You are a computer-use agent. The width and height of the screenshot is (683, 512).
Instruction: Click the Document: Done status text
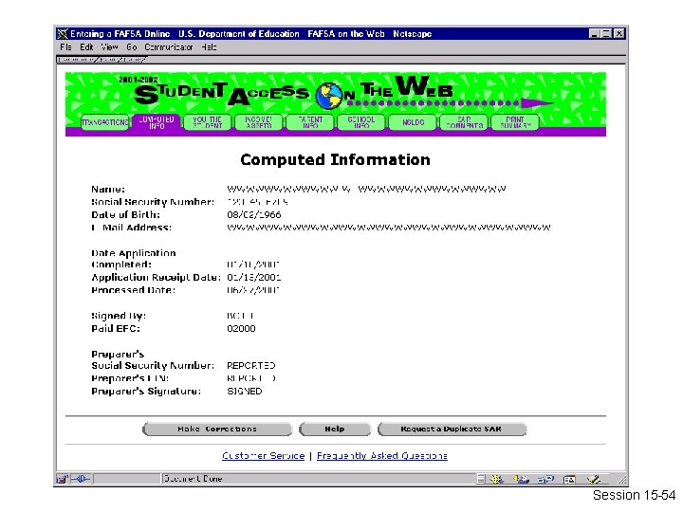[x=193, y=479]
